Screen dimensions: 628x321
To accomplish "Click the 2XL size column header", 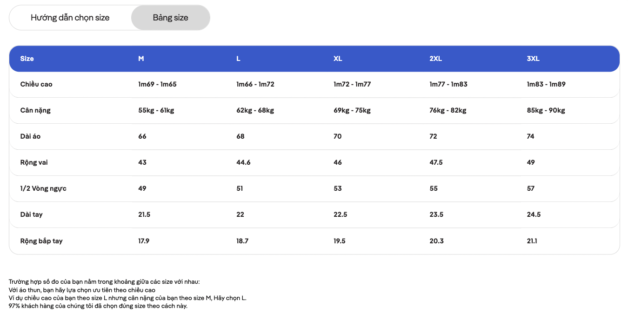I will [x=435, y=59].
